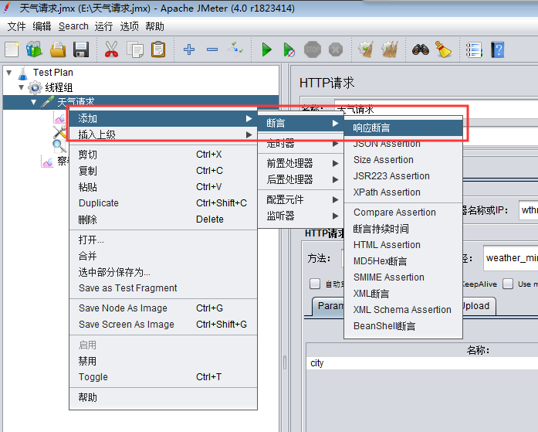Click the yellow Reset Search broom icon

[x=443, y=49]
